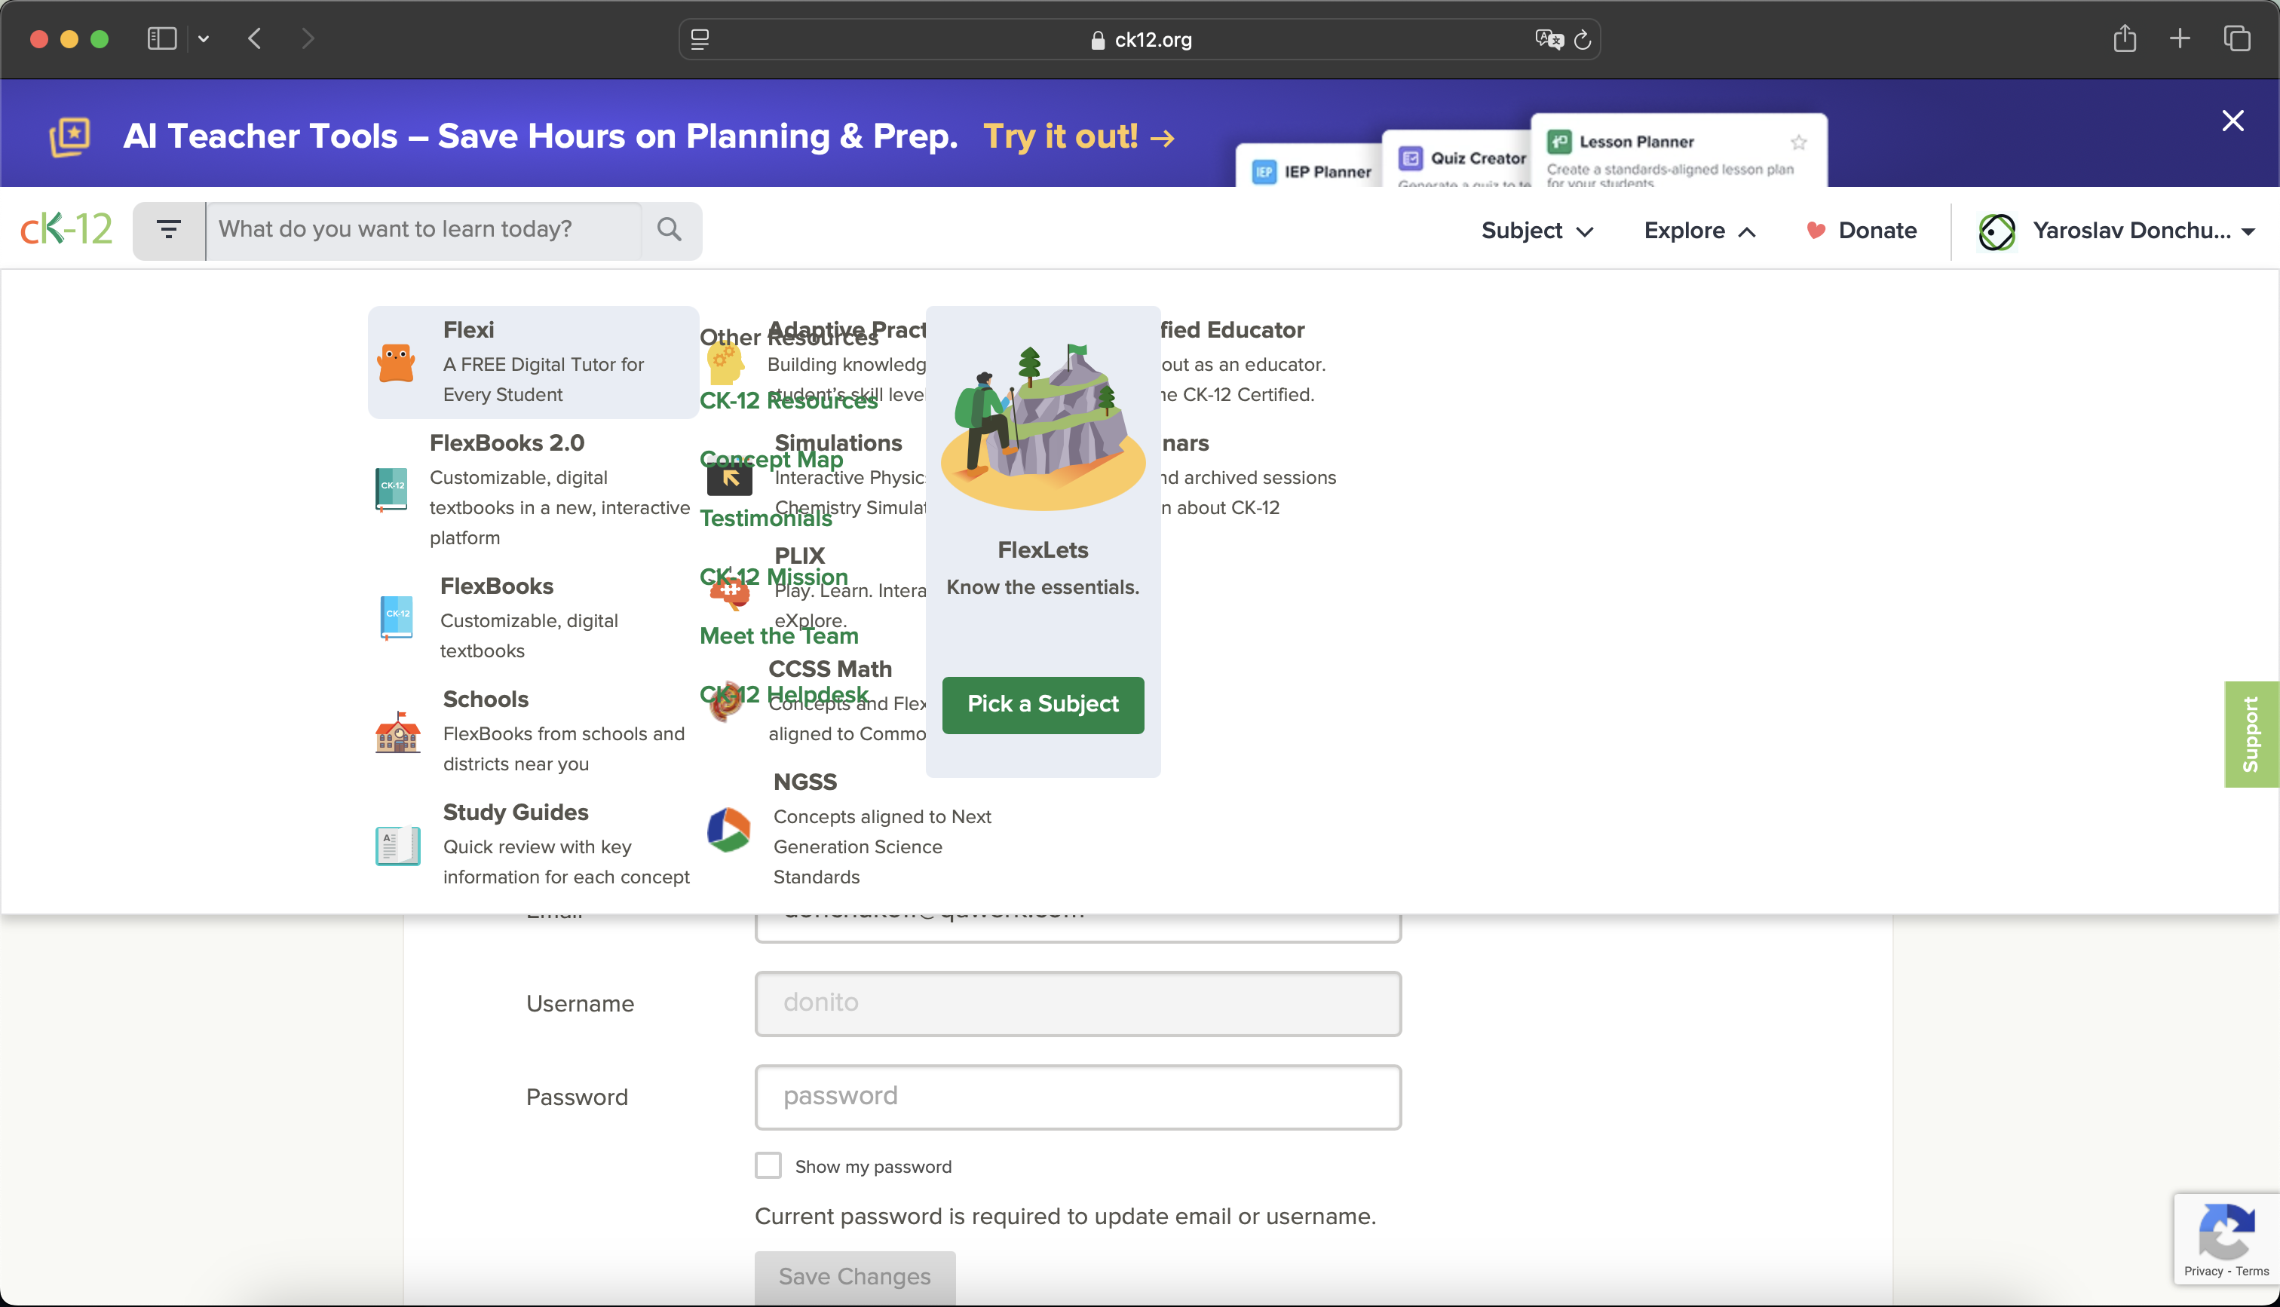Viewport: 2280px width, 1307px height.
Task: Click the translate icon in address bar
Action: pos(1549,39)
